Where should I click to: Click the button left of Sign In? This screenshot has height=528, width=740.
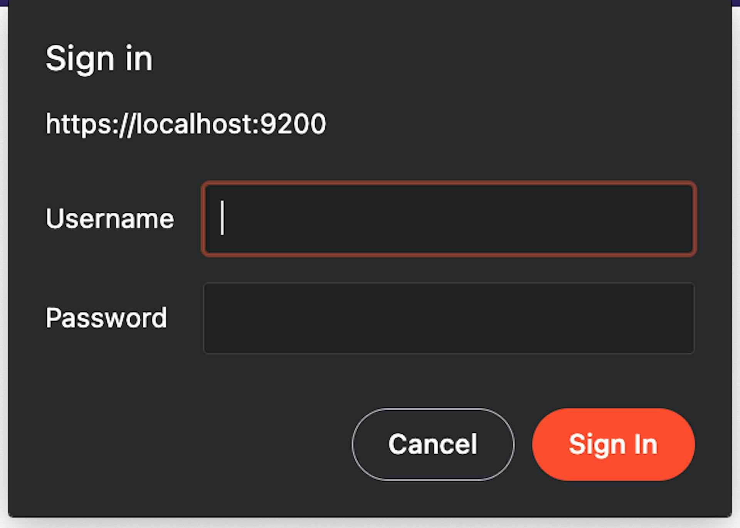coord(432,444)
